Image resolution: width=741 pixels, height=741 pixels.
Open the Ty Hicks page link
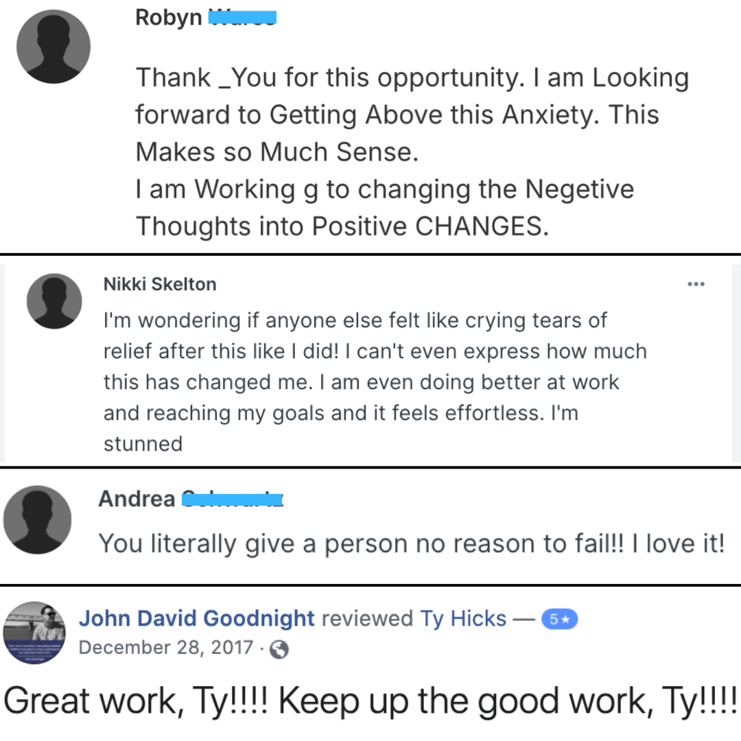point(463,619)
